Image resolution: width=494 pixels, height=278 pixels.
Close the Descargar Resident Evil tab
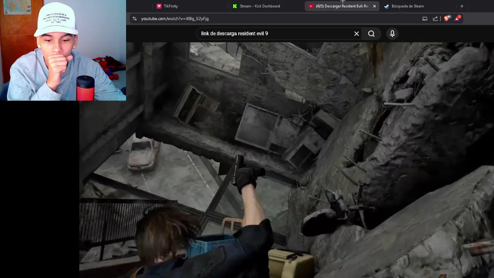point(374,6)
